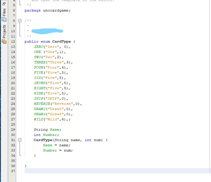This screenshot has height=182, width=211.
Task: Click the Projects panel icon in the sidebar
Action: 4,41
